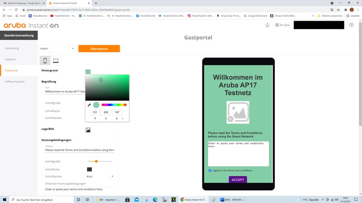Select Gastportal in sidebar

(11, 70)
